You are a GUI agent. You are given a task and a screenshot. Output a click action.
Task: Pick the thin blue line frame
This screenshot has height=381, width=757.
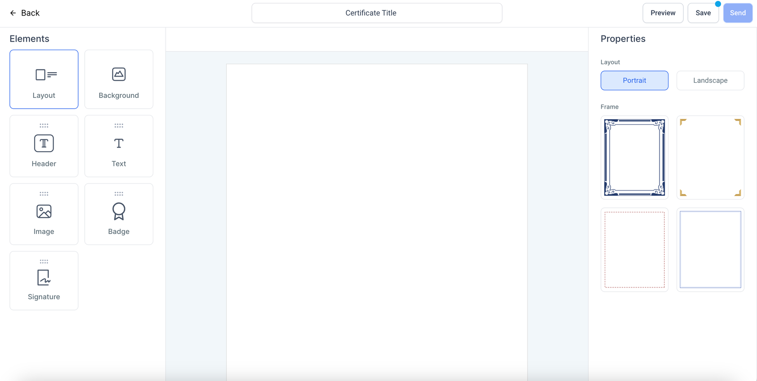pos(710,250)
